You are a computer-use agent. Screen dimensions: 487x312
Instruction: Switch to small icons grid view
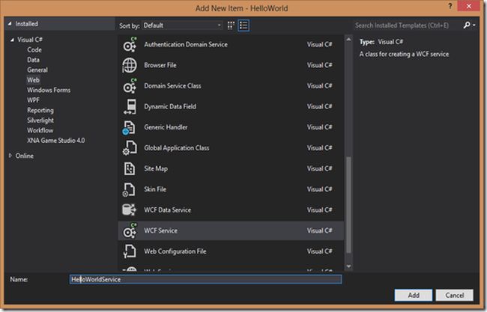point(231,25)
